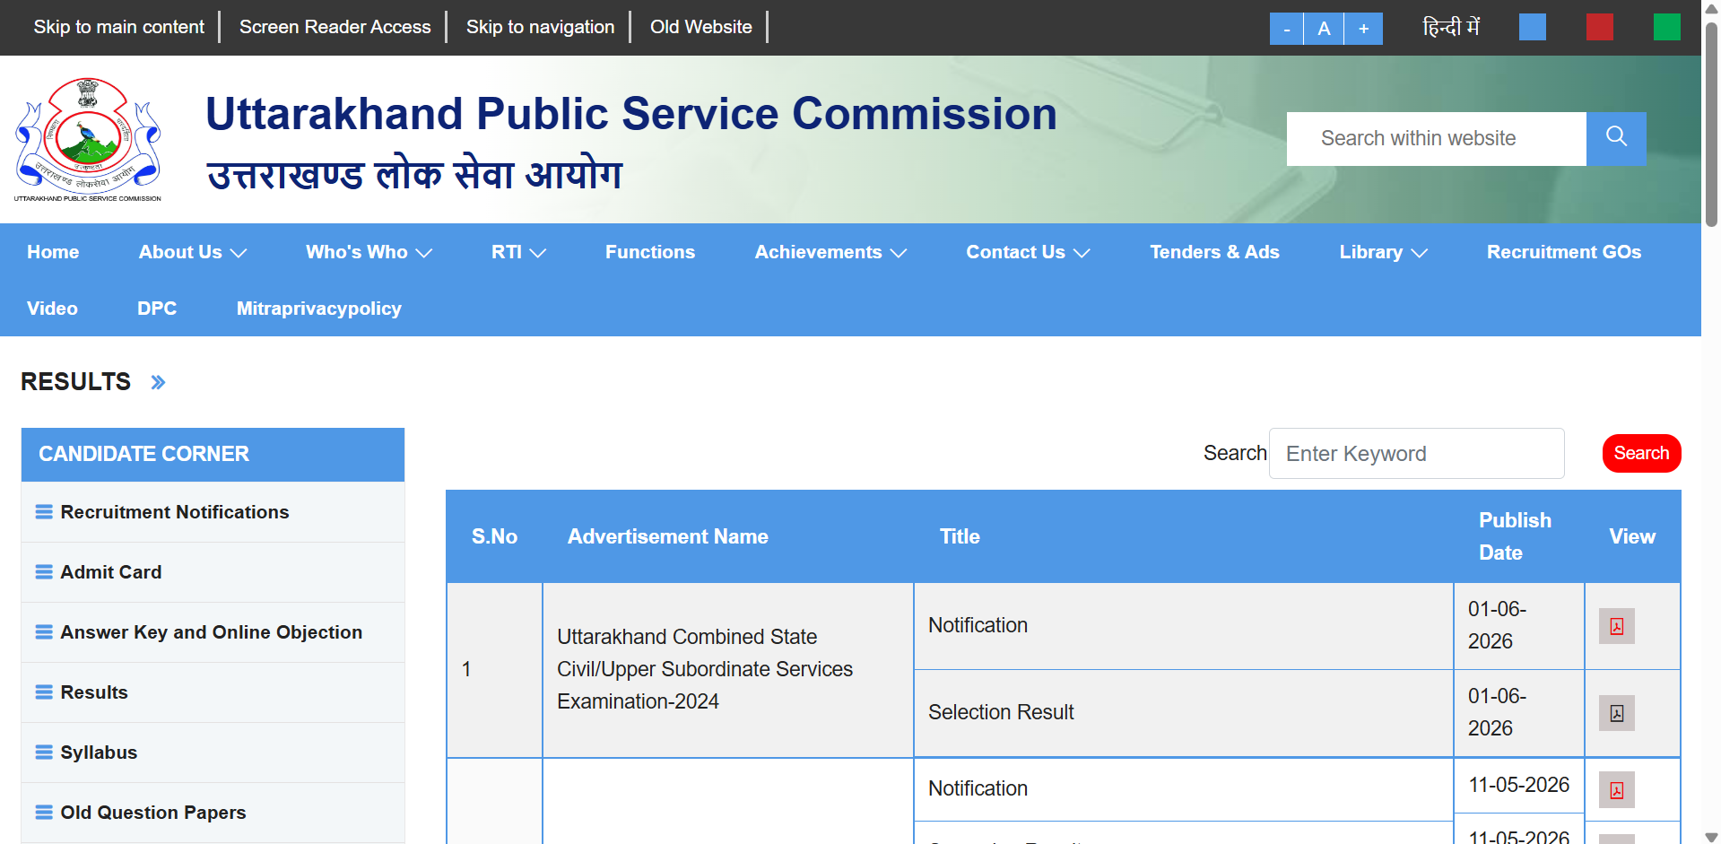Image resolution: width=1721 pixels, height=844 pixels.
Task: Focus the Search within website field
Action: [1437, 138]
